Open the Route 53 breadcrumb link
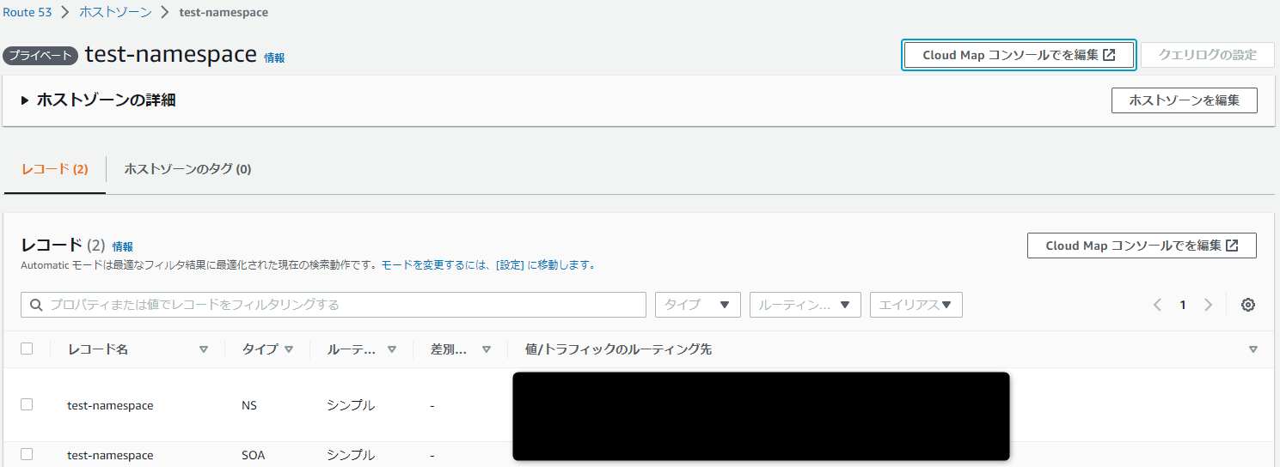 coord(28,12)
